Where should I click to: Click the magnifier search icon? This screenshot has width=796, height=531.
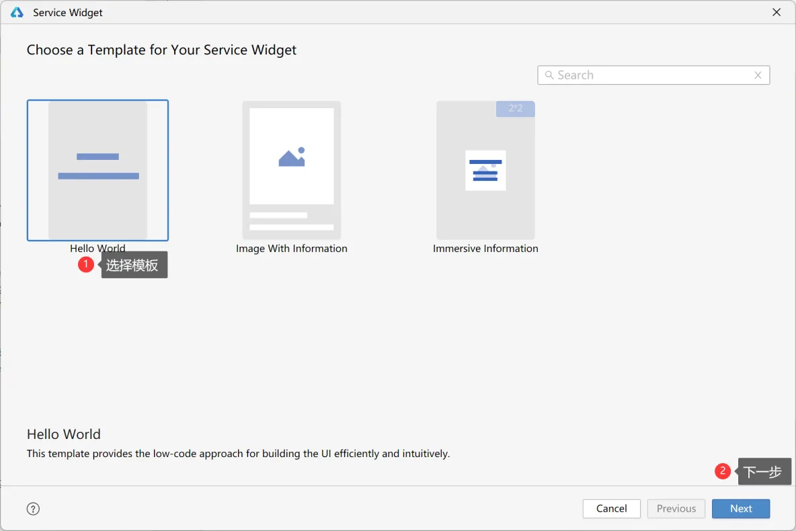pos(549,75)
